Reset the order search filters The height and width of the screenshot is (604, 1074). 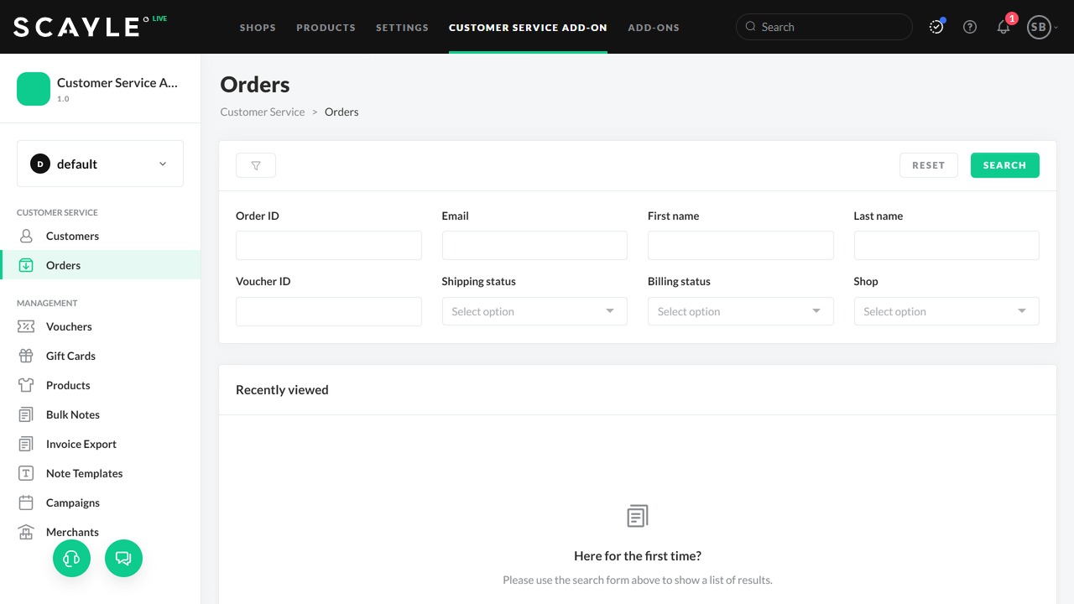[928, 165]
